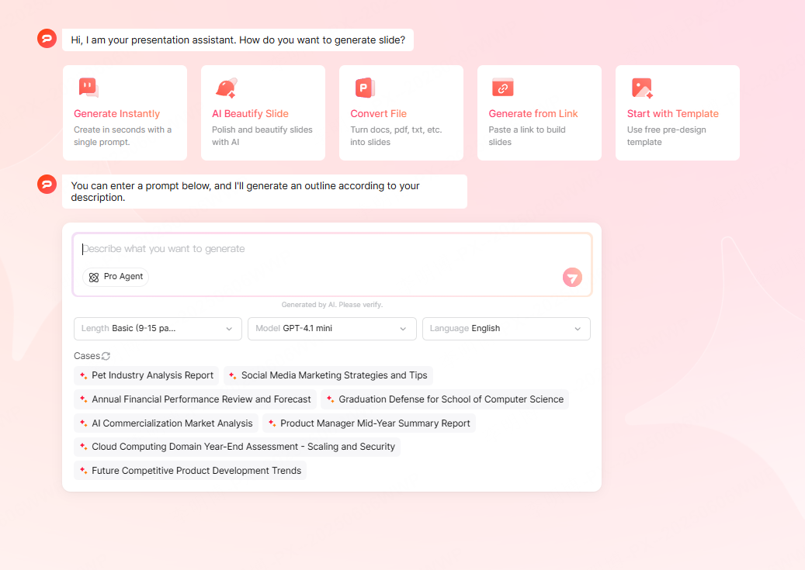Open the Language English dropdown

pyautogui.click(x=505, y=328)
